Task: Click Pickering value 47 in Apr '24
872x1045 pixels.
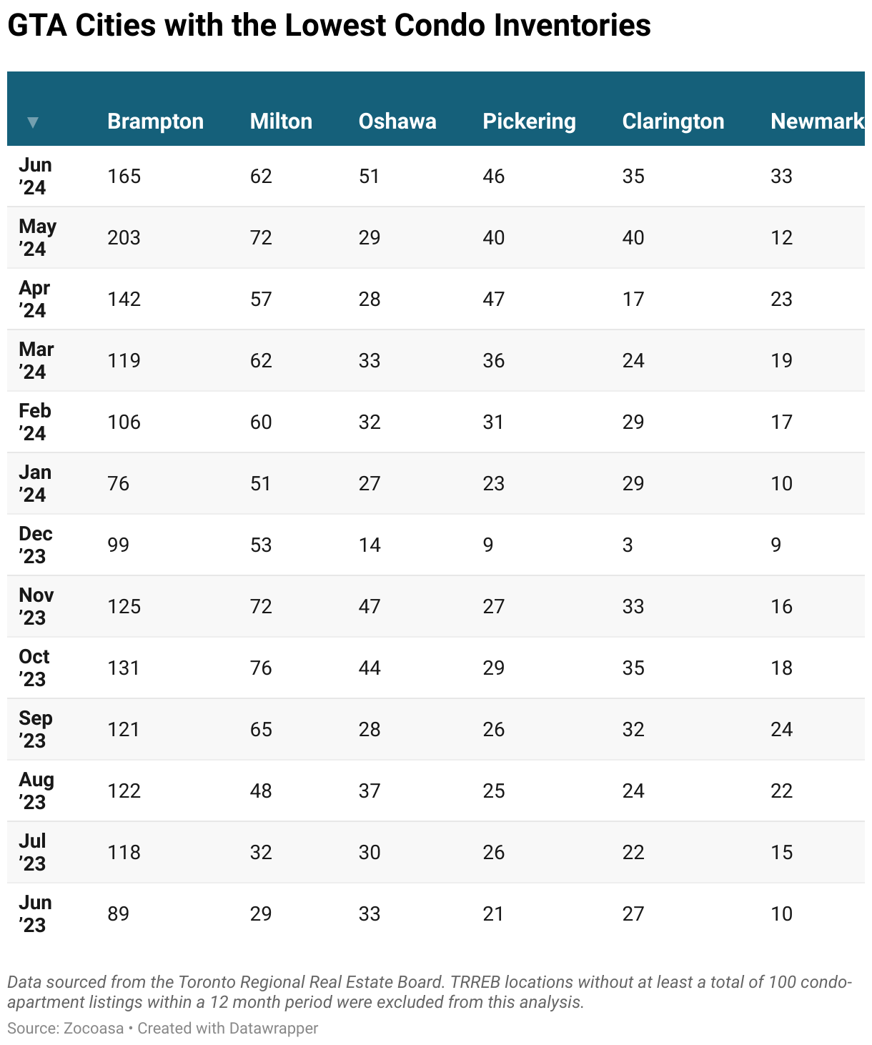Action: 493,299
